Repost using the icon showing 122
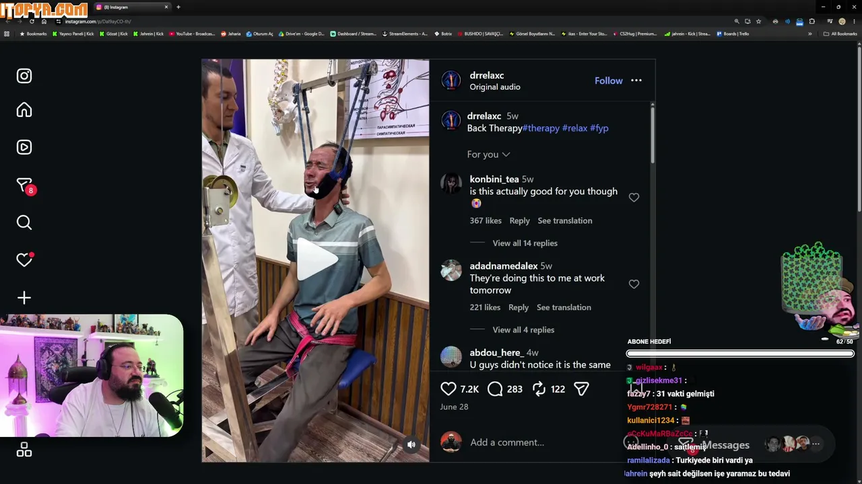Image resolution: width=862 pixels, height=484 pixels. [539, 389]
